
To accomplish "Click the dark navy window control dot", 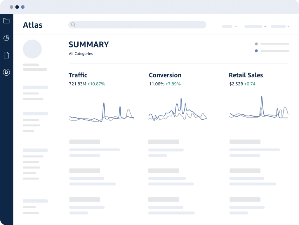I will (17, 7).
